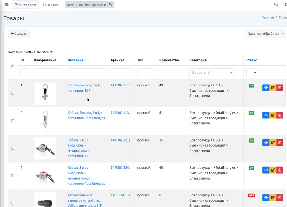
Task: Focus the top search field
Action: pos(87,4)
